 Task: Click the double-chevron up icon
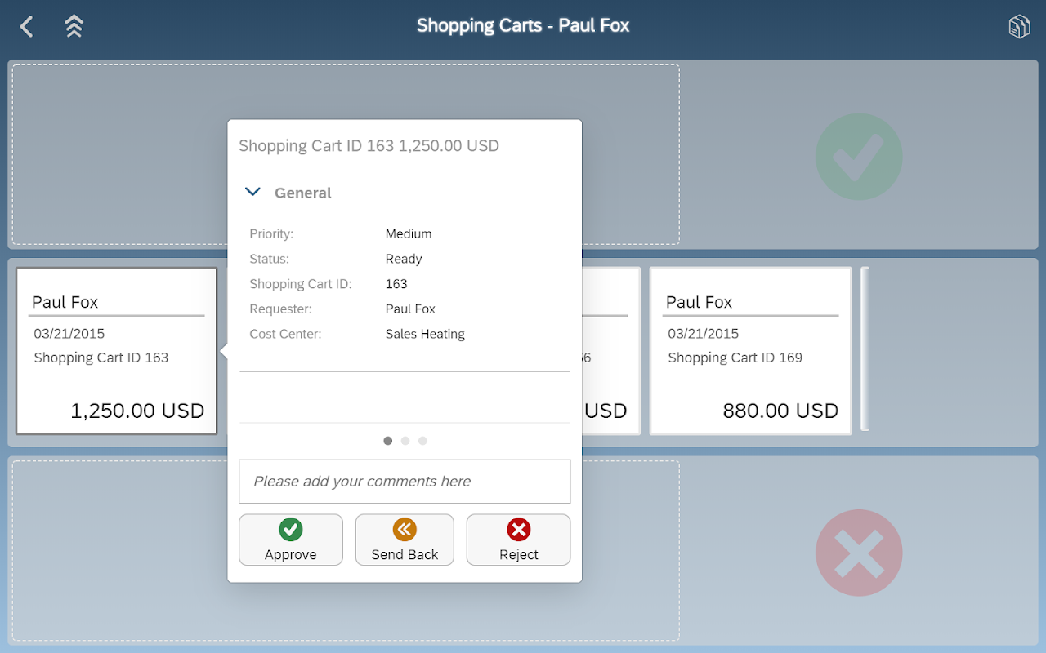[74, 27]
